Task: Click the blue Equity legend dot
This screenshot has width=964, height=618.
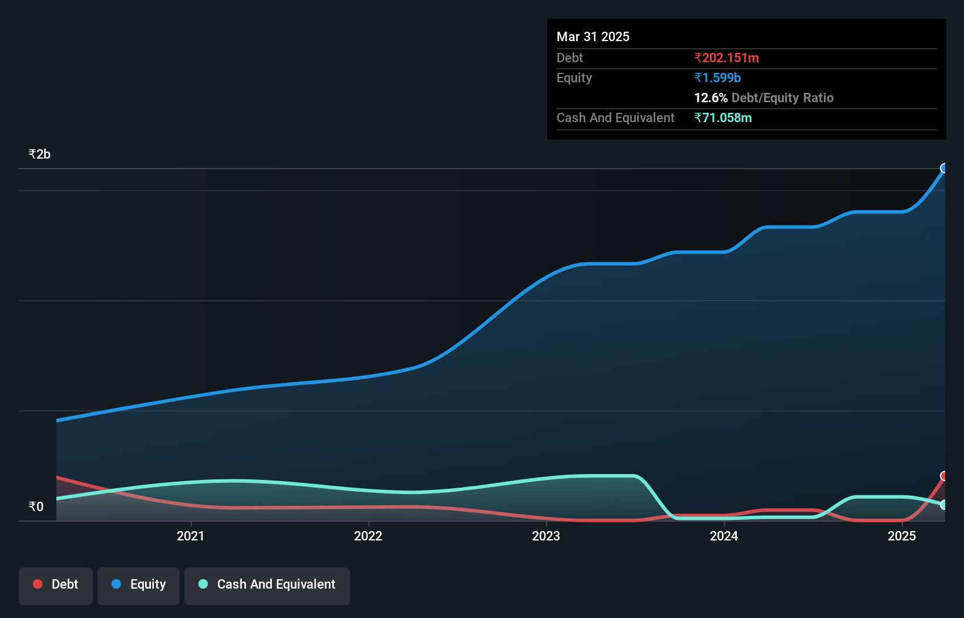Action: [x=116, y=584]
